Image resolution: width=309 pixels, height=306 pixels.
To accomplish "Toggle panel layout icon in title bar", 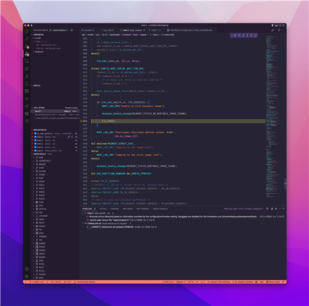I will pyautogui.click(x=277, y=25).
